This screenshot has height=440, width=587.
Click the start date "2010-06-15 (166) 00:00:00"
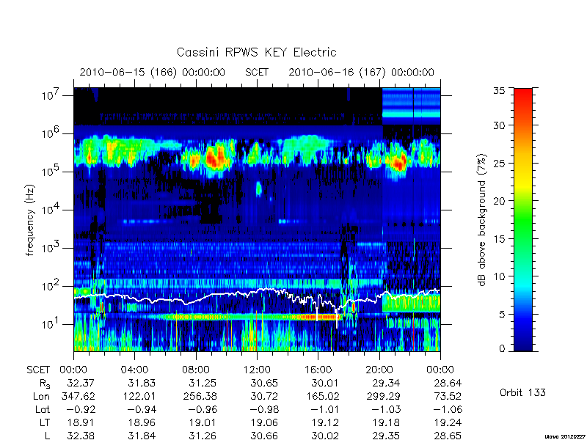click(x=153, y=72)
